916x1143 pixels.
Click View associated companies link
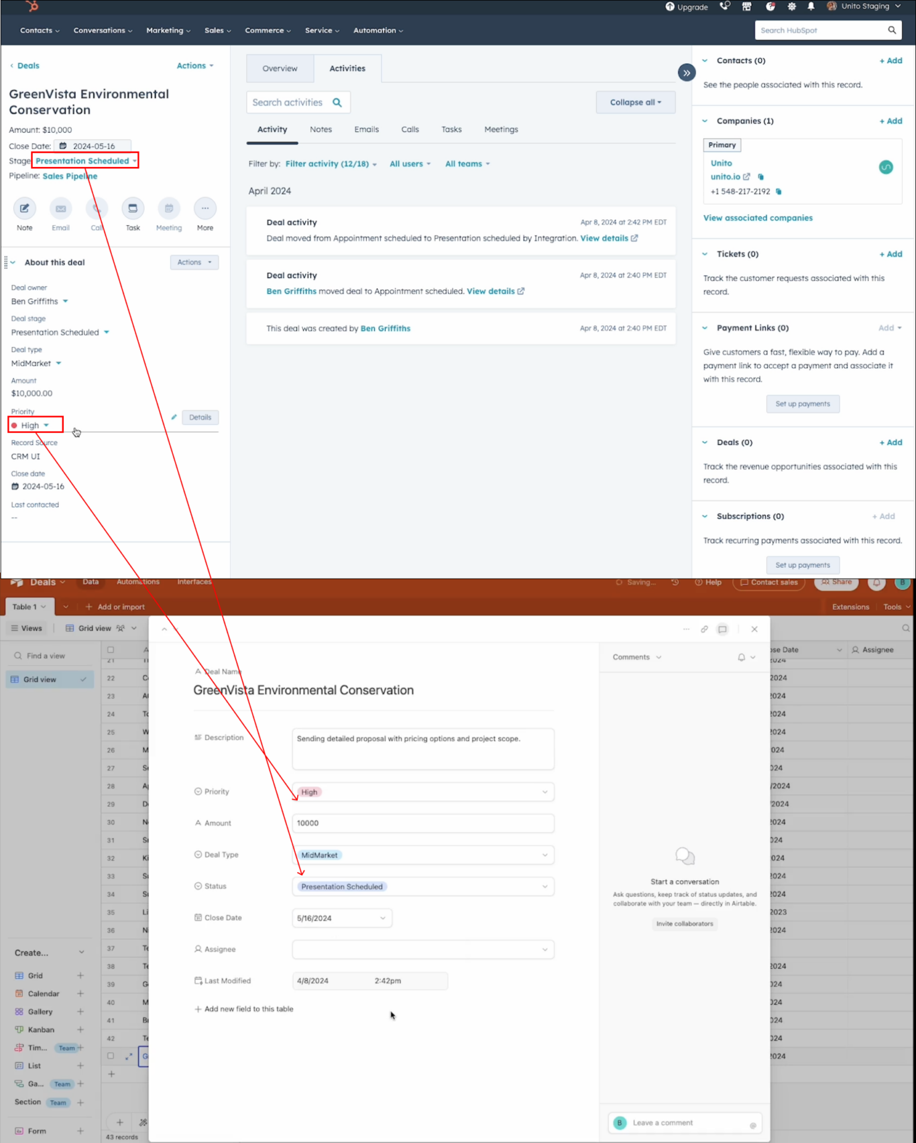(x=758, y=218)
